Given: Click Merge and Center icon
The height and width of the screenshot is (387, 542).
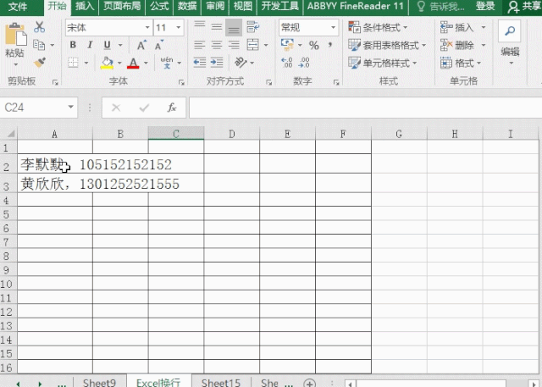Looking at the screenshot, I should click(x=253, y=45).
